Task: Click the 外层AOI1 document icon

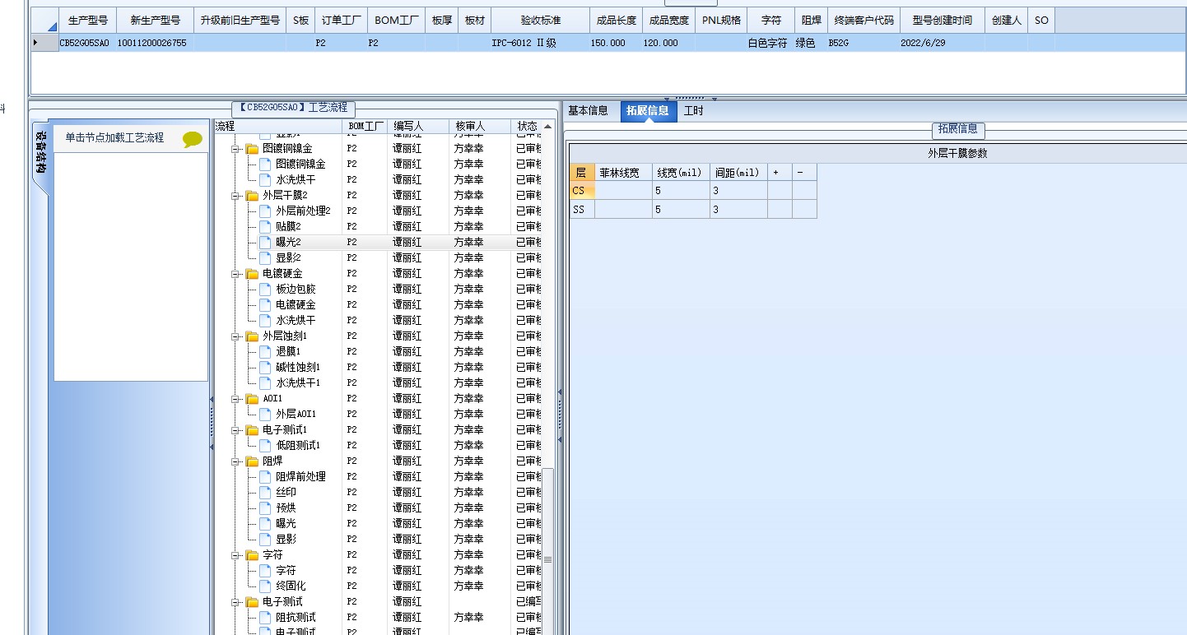Action: (265, 414)
